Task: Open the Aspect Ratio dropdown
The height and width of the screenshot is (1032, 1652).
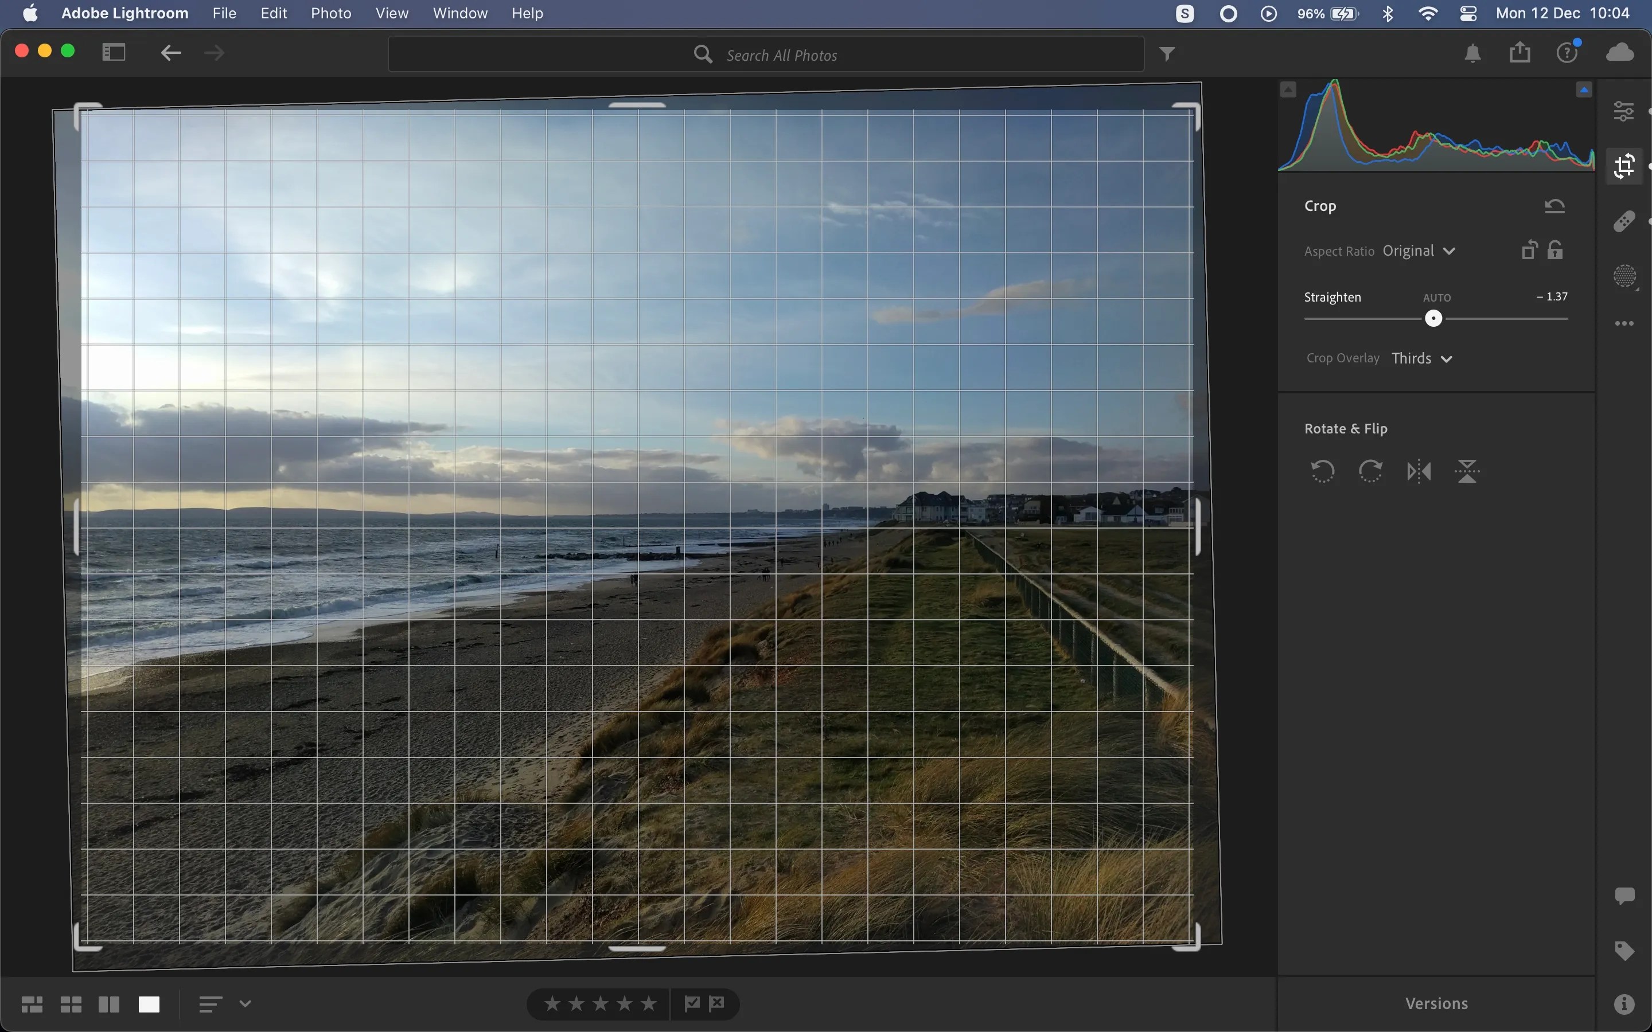Action: click(1420, 251)
